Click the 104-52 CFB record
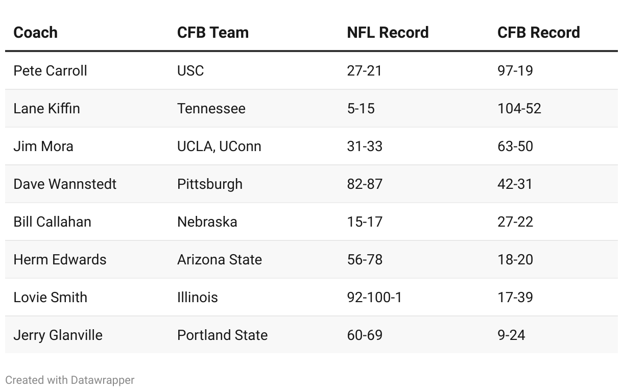This screenshot has width=623, height=392. point(519,108)
